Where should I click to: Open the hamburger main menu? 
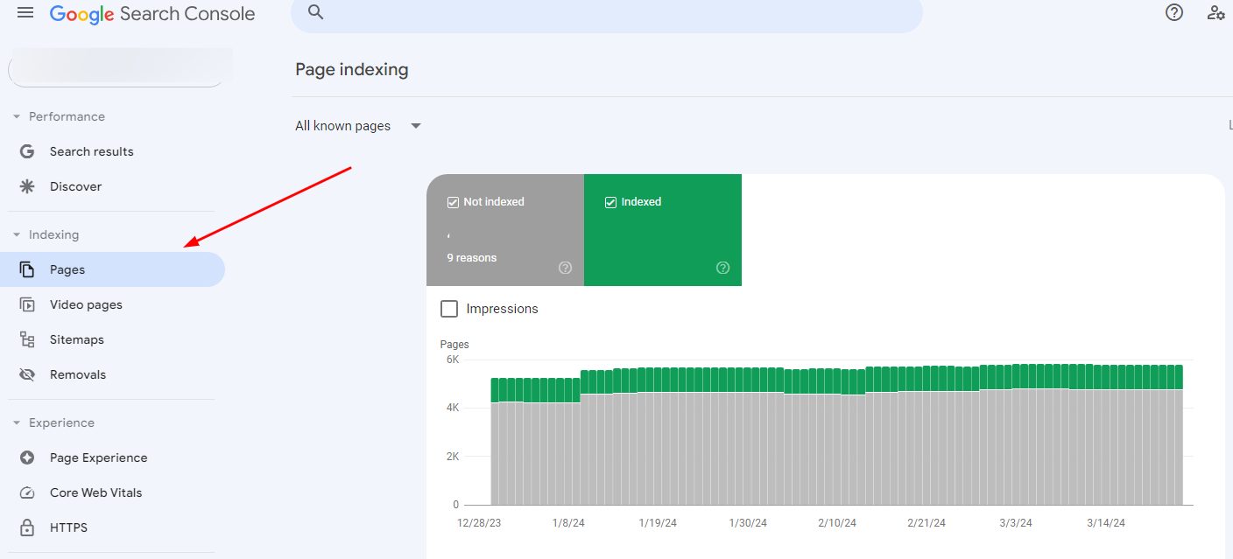[25, 13]
